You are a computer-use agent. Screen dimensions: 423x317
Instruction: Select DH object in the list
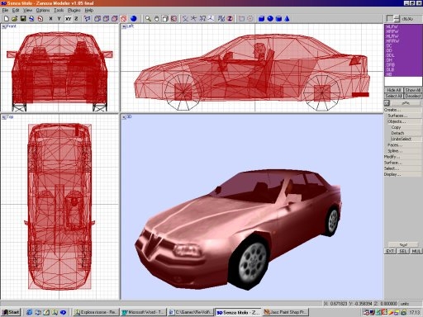403,60
